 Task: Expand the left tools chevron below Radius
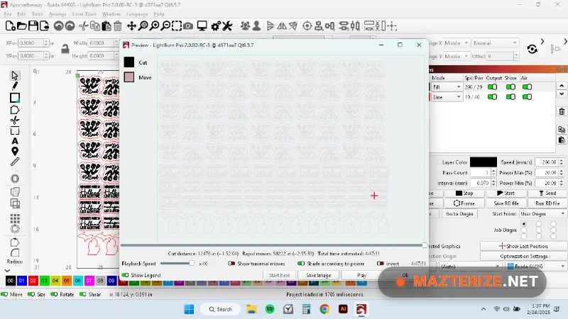[7, 271]
